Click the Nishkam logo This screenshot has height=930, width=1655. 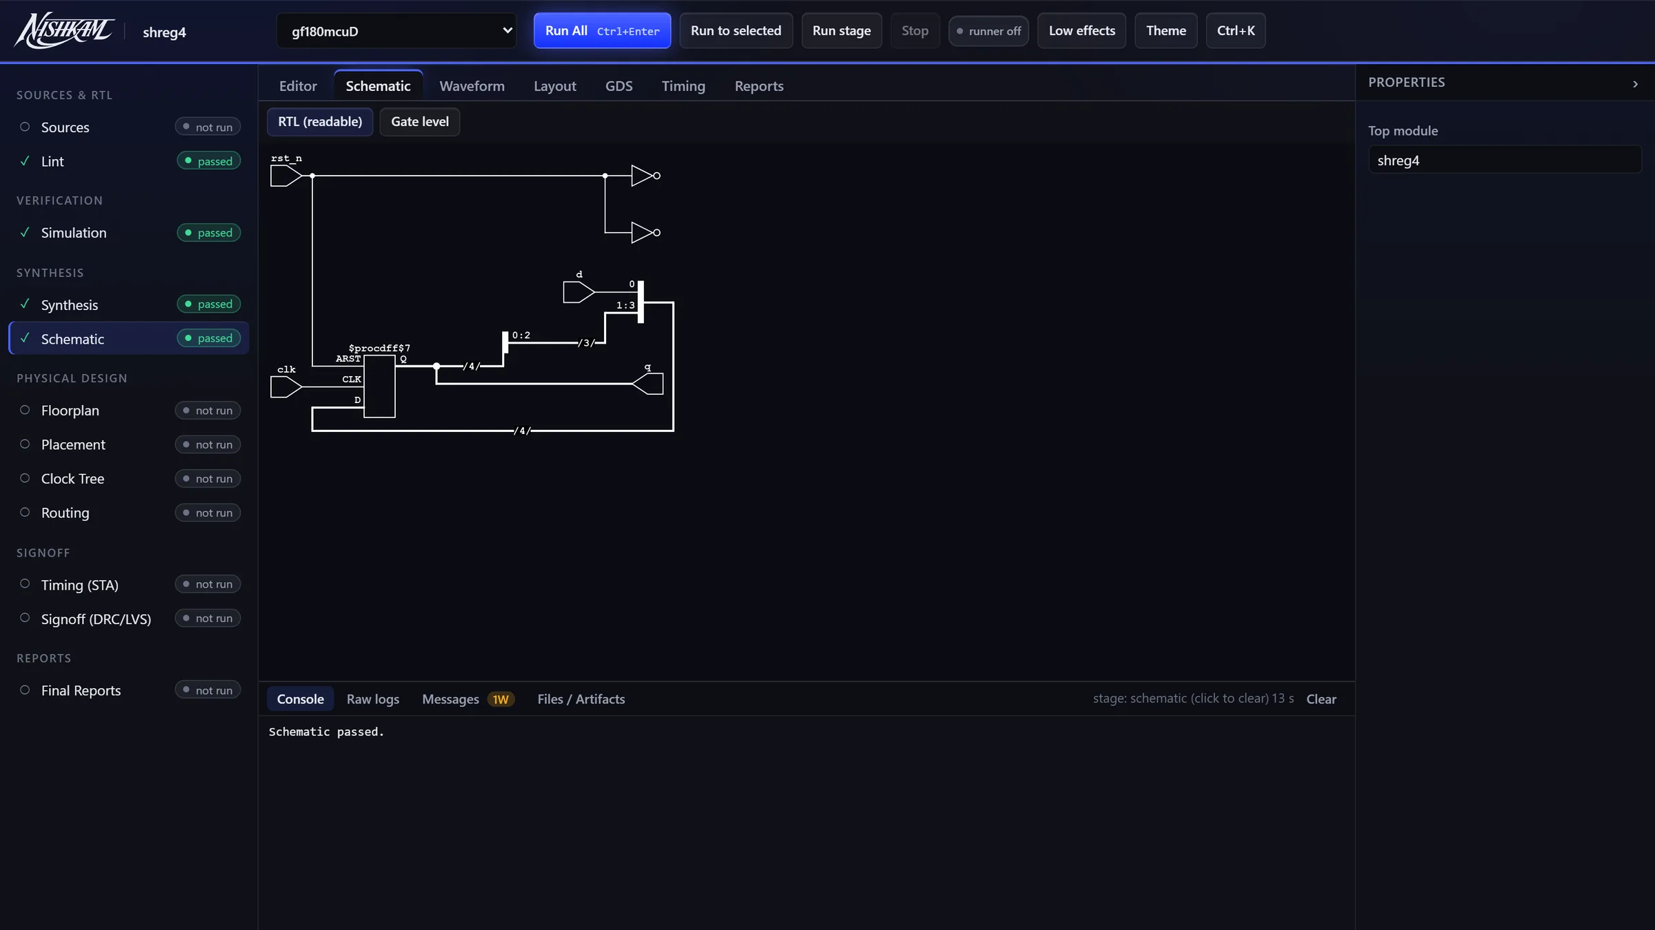[x=65, y=31]
